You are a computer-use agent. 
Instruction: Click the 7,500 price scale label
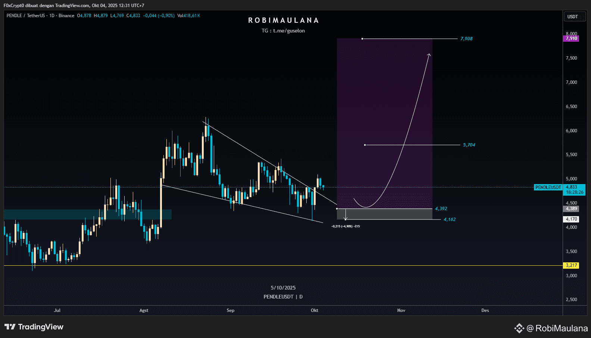coord(571,58)
